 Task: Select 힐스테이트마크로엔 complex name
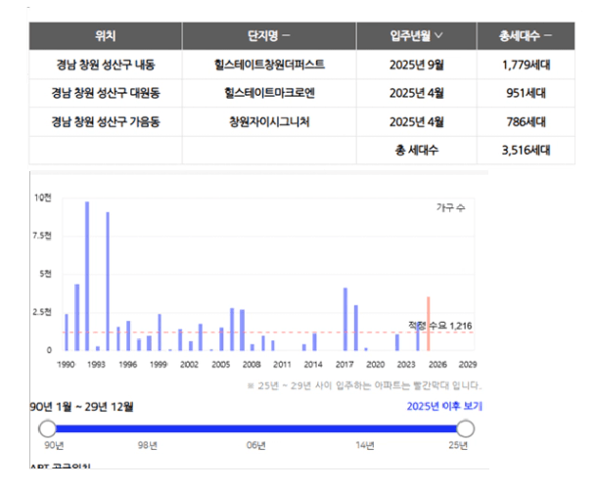[269, 93]
